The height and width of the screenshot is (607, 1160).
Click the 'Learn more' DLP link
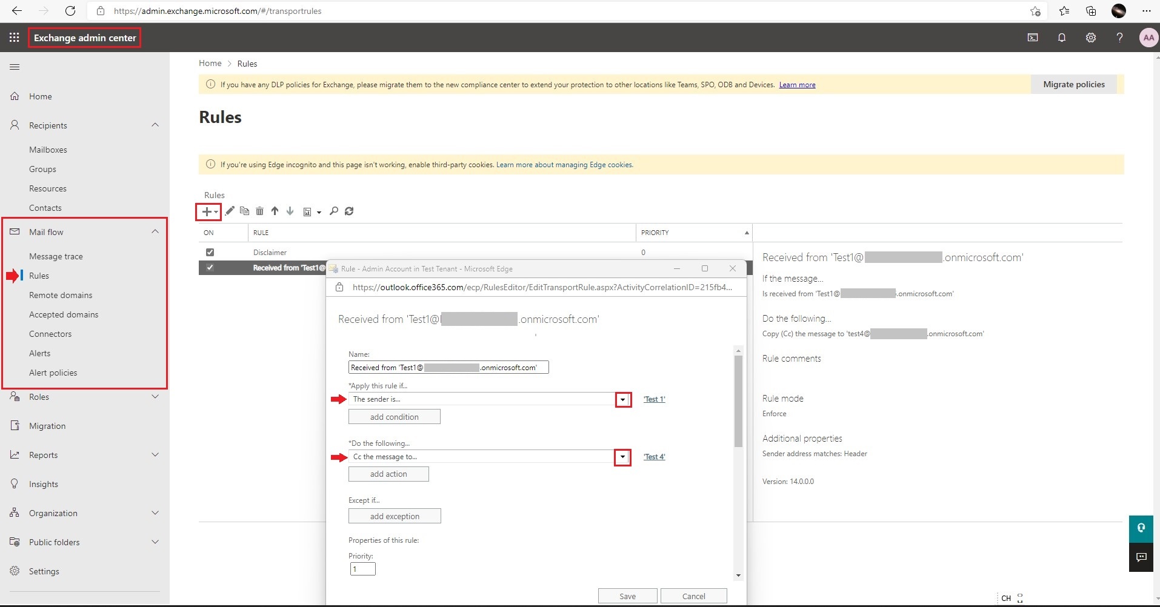pyautogui.click(x=797, y=85)
